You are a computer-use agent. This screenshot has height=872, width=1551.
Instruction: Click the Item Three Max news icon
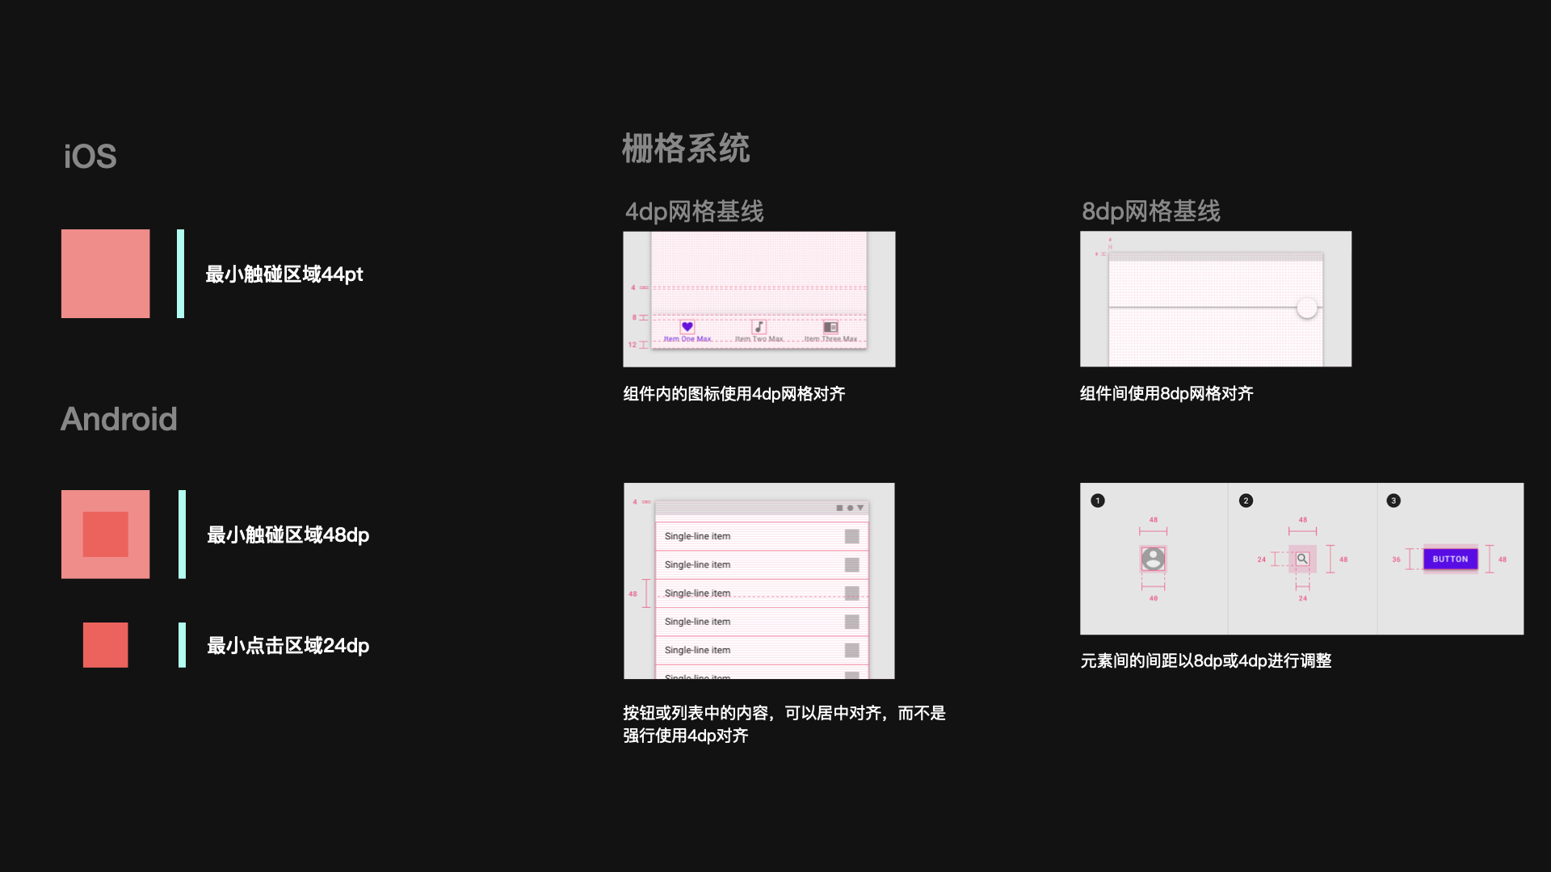pos(830,327)
